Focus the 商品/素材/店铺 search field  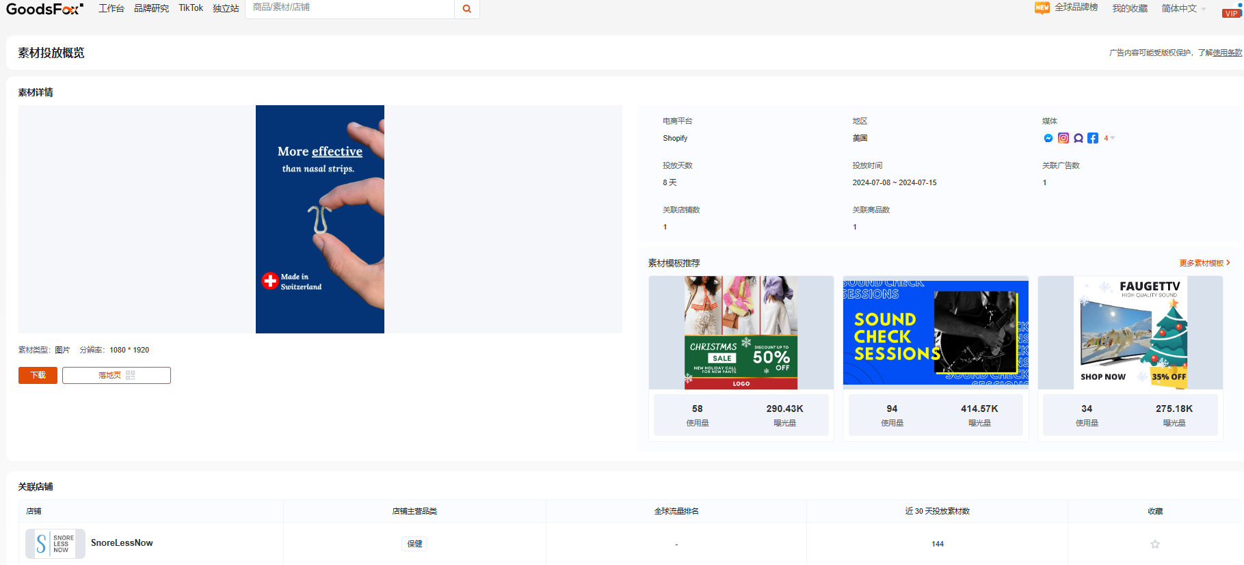(349, 8)
